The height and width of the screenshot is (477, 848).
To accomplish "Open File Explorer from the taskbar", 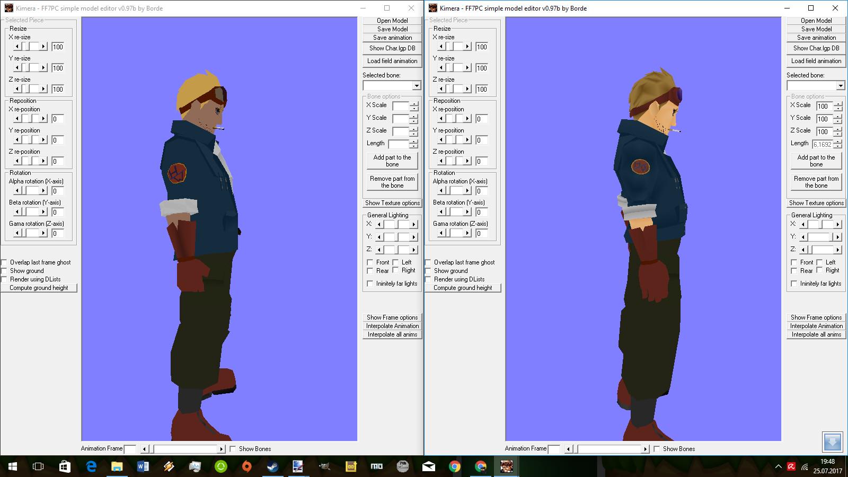I will point(117,466).
